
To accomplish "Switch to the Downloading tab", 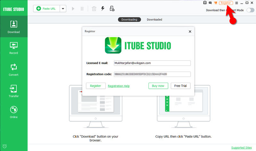I will 129,19.
